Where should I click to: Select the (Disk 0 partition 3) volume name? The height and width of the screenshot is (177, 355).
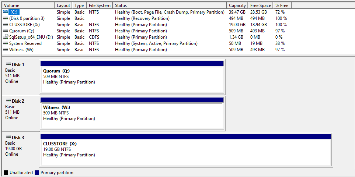click(27, 18)
